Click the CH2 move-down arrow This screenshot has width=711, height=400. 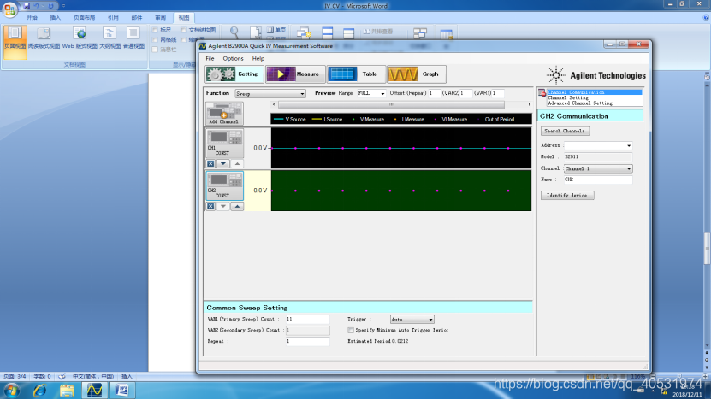click(223, 206)
